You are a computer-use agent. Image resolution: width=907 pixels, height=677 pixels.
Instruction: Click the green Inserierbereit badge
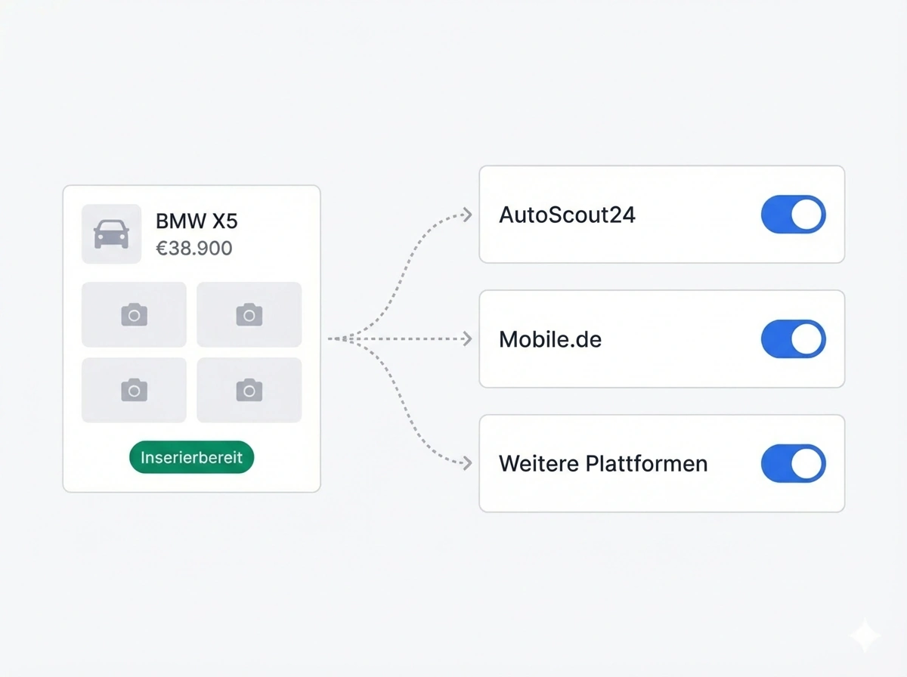[191, 458]
